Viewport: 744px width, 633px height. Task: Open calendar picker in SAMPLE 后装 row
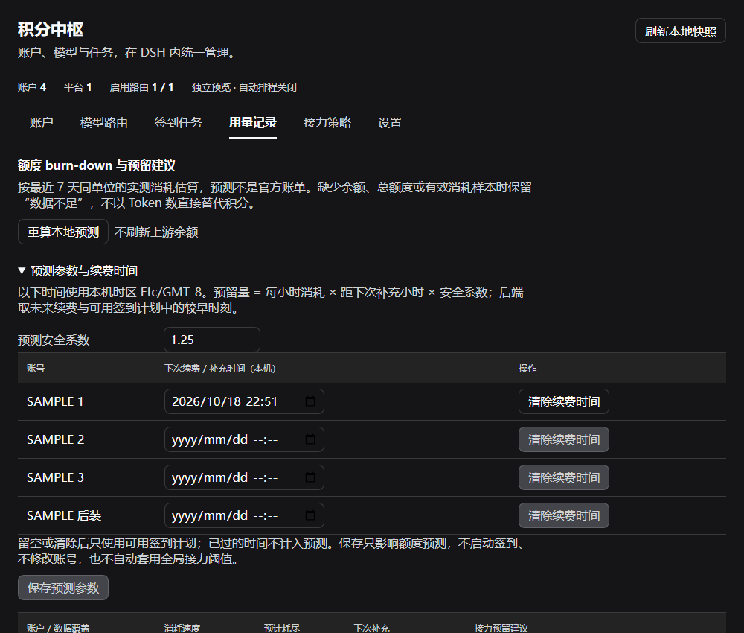pyautogui.click(x=310, y=515)
